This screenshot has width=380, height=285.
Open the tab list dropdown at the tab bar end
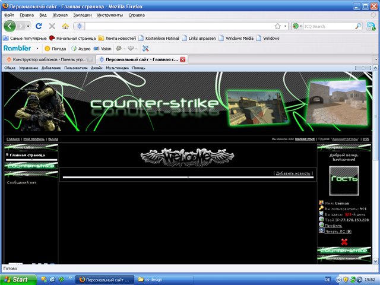(x=376, y=59)
